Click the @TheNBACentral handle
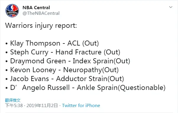The width and height of the screenshot is (178, 113). coord(41,13)
